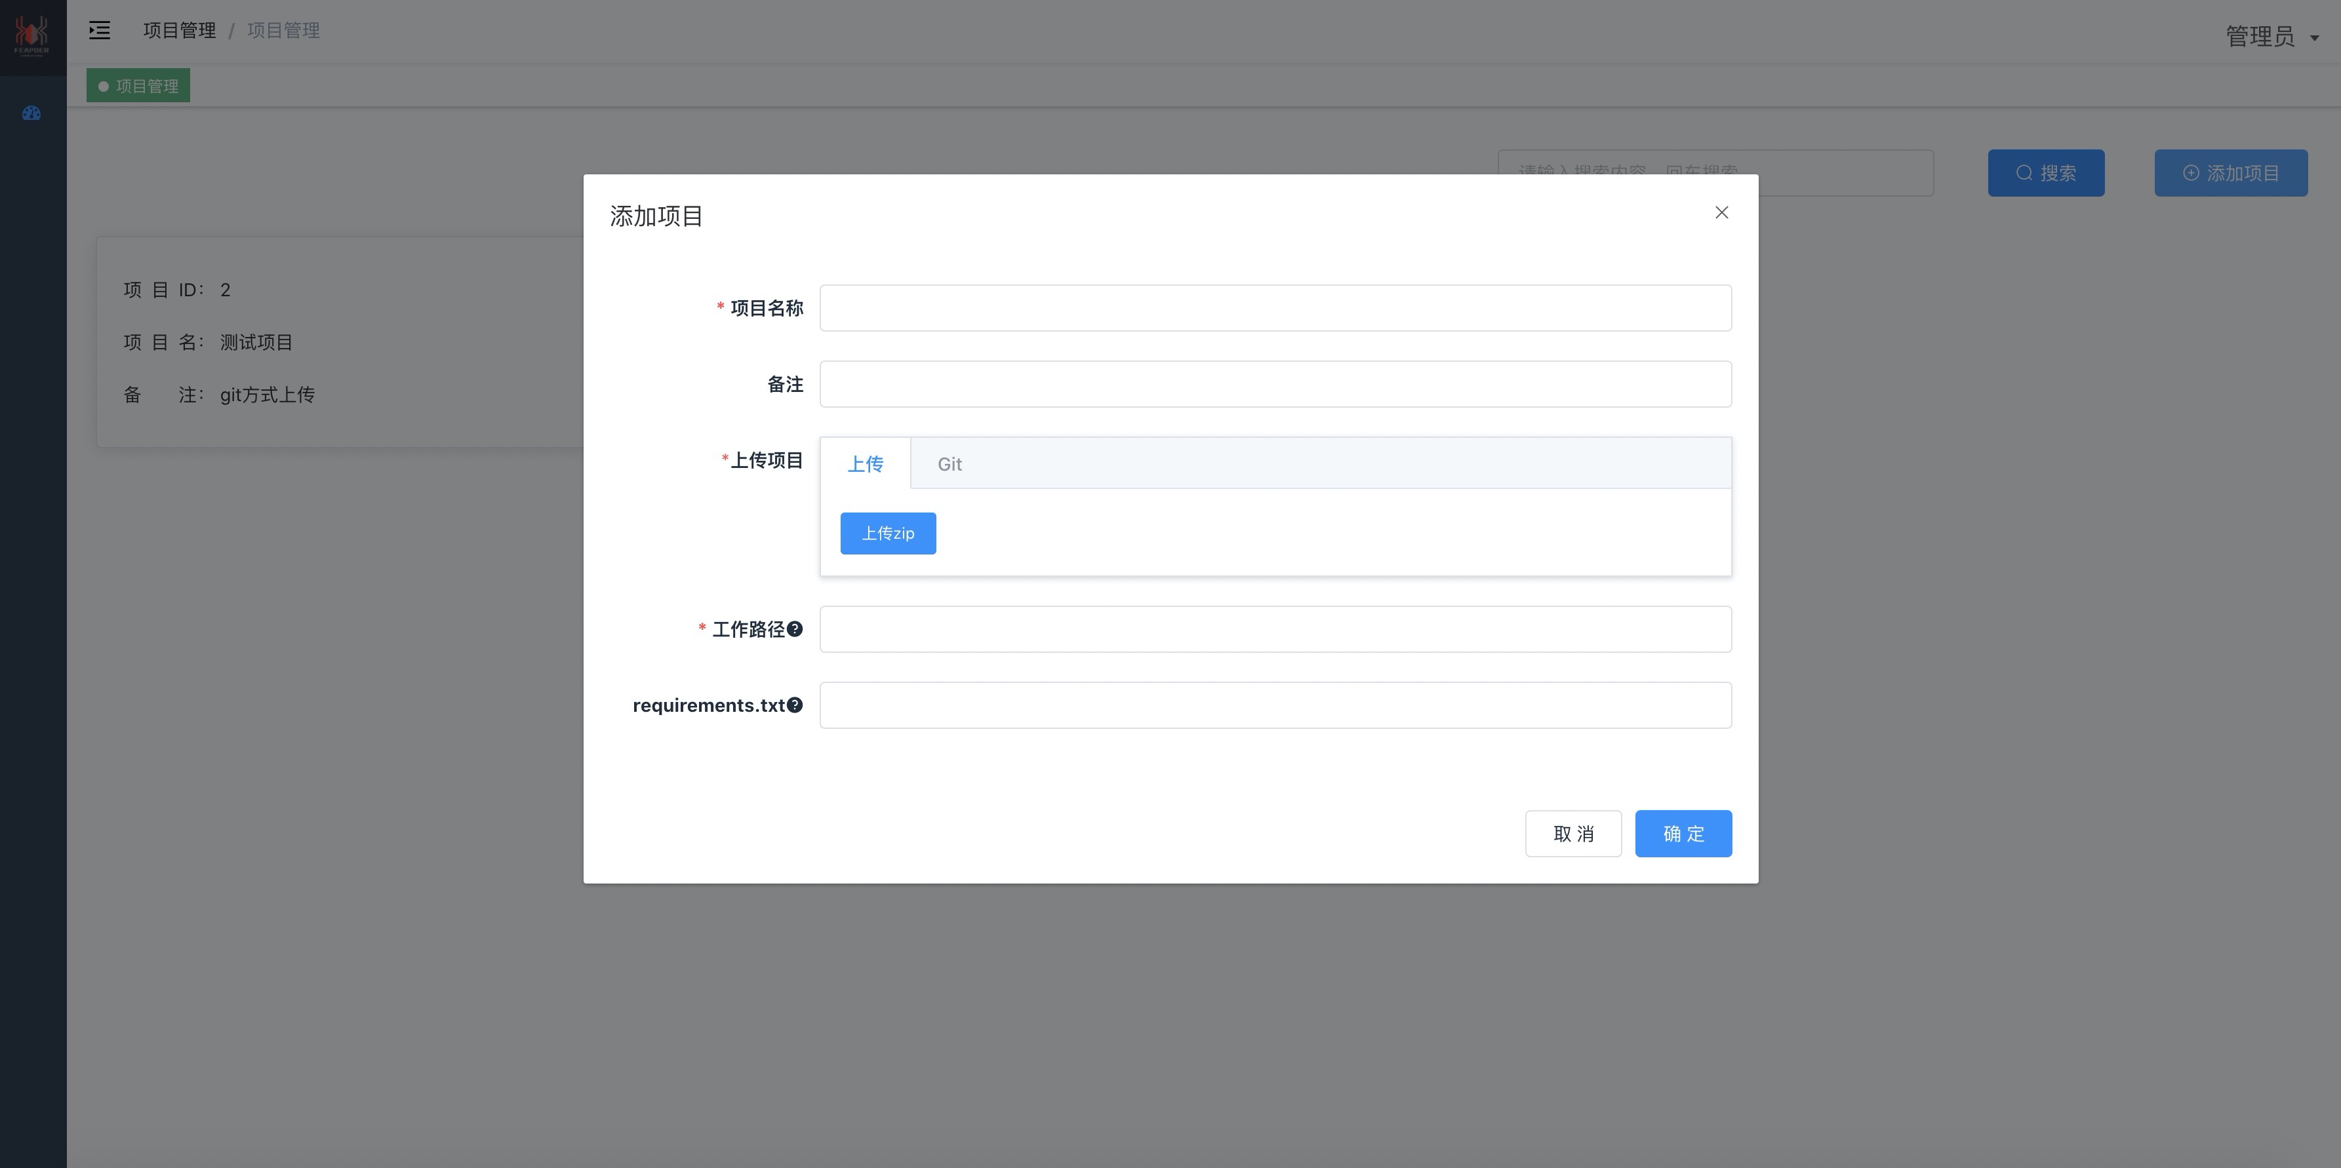Screen dimensions: 2341x1168
Task: Click the 项目管理 breadcrumb link
Action: [x=180, y=31]
